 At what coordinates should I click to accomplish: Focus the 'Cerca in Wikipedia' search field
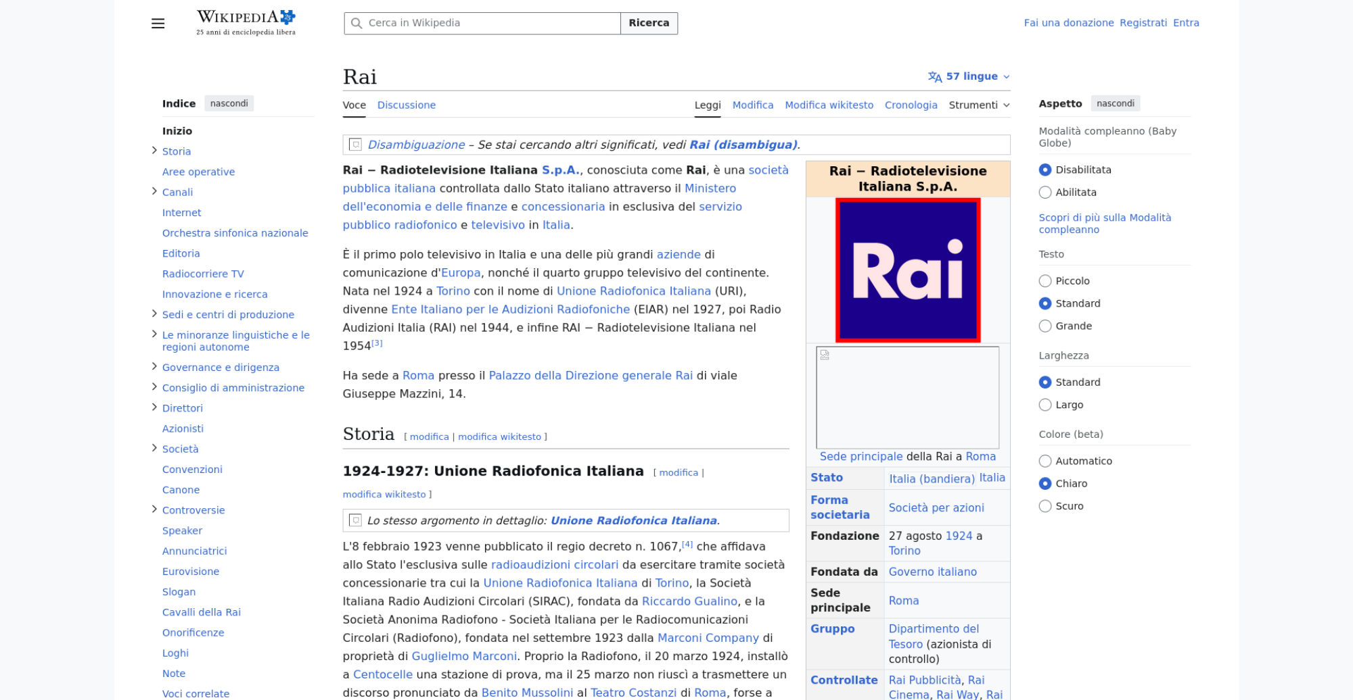[490, 23]
